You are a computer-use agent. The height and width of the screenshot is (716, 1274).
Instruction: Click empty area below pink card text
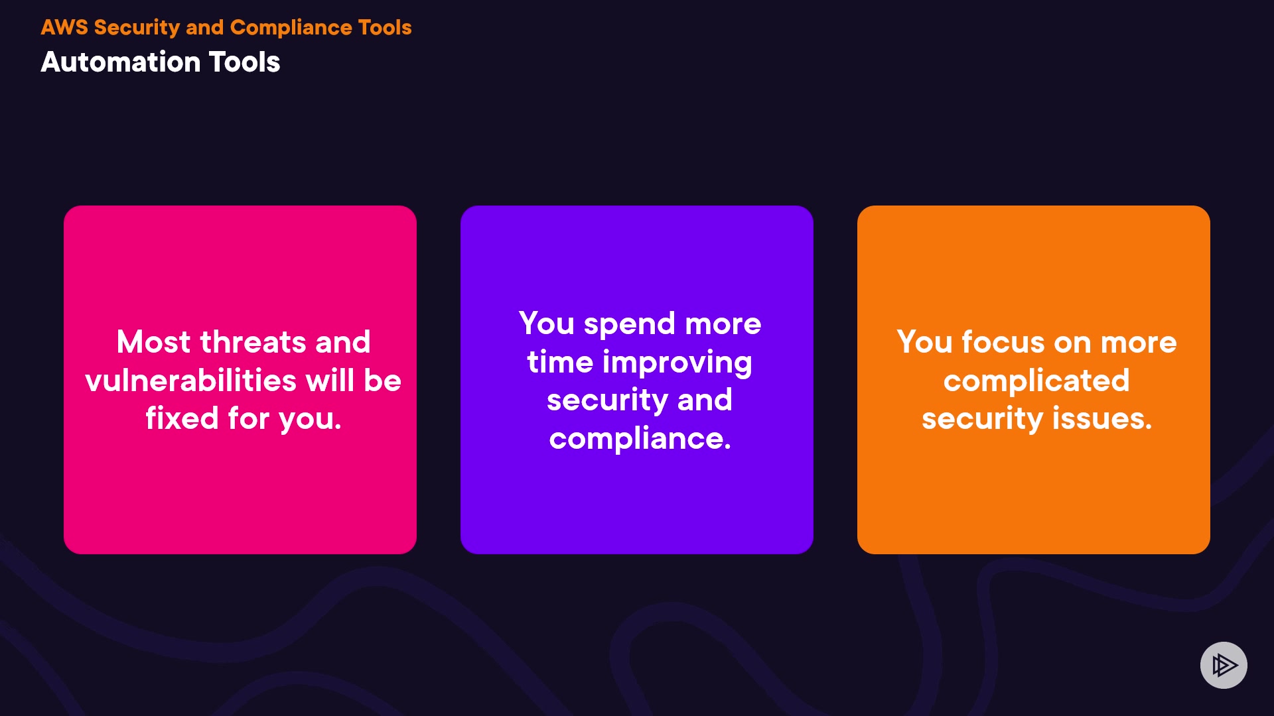point(240,497)
